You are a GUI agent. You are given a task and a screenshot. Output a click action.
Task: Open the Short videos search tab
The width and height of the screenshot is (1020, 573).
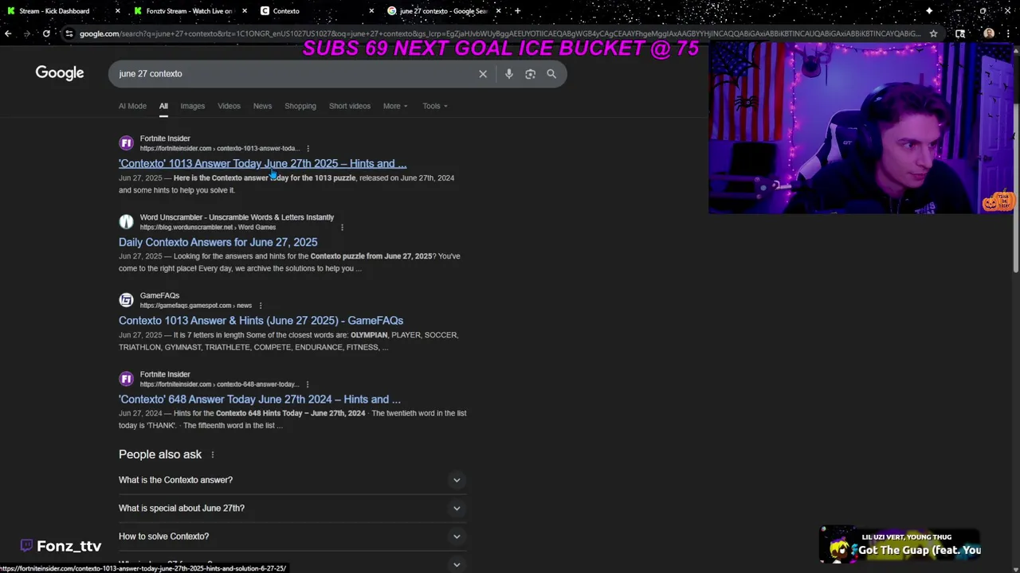coord(350,106)
